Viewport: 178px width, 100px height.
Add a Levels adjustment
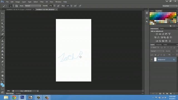pyautogui.click(x=160, y=34)
